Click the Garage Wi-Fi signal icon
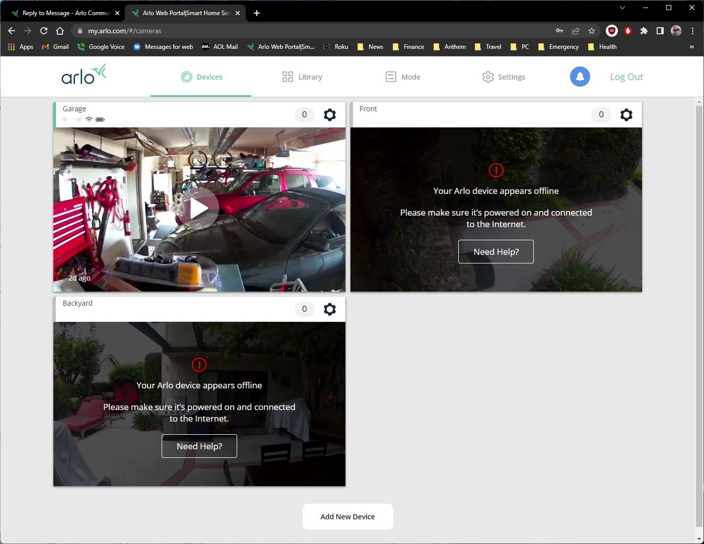This screenshot has width=704, height=544. coord(89,119)
